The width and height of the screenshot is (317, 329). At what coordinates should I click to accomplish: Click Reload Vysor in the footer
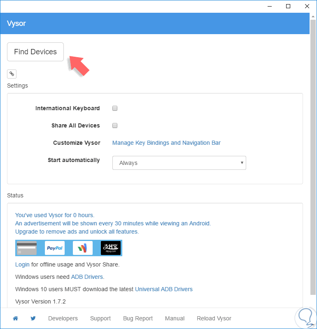click(x=214, y=318)
